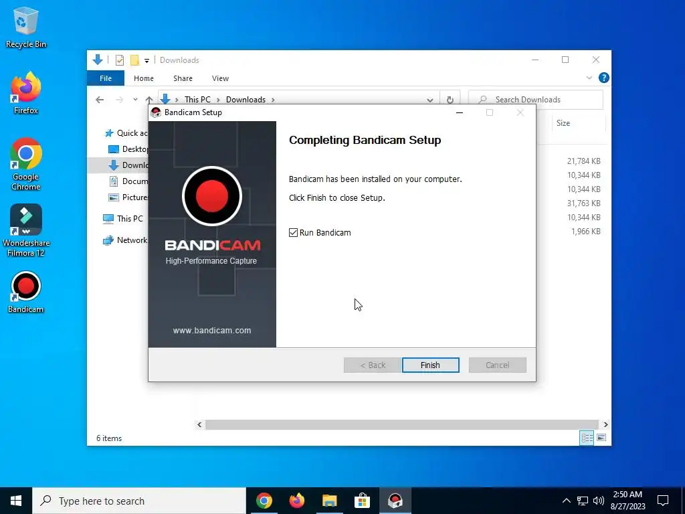Open the View ribbon tab

pos(220,78)
